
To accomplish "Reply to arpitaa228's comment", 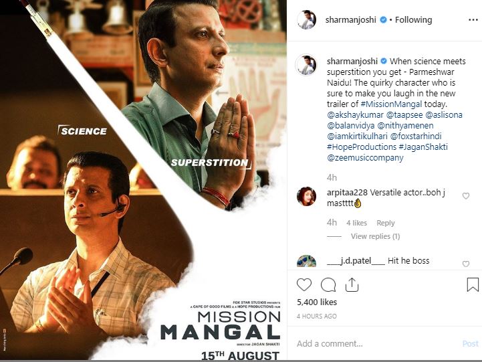I will coord(386,223).
